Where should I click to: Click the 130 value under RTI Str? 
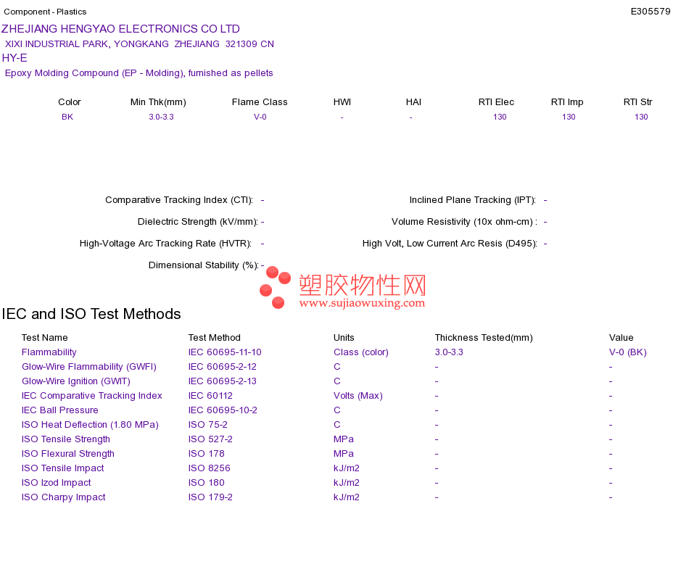pyautogui.click(x=641, y=117)
